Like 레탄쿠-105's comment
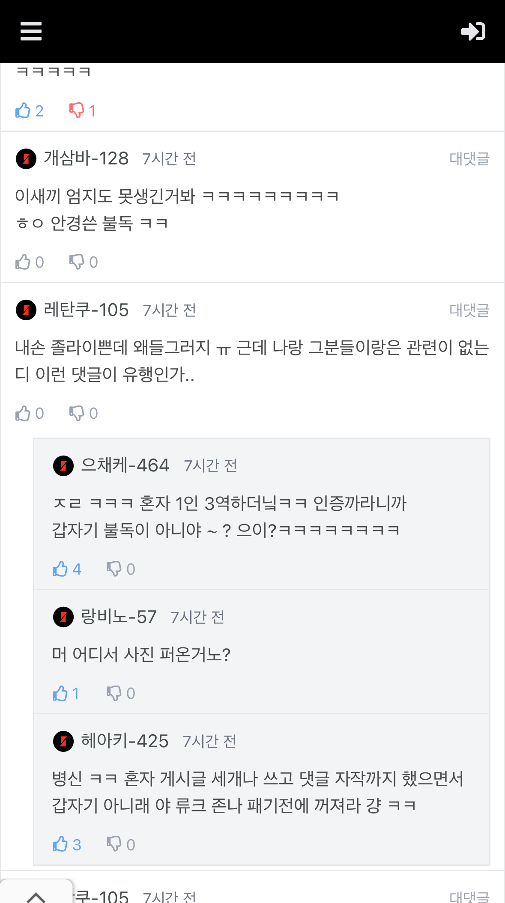505x903 pixels. coord(23,413)
